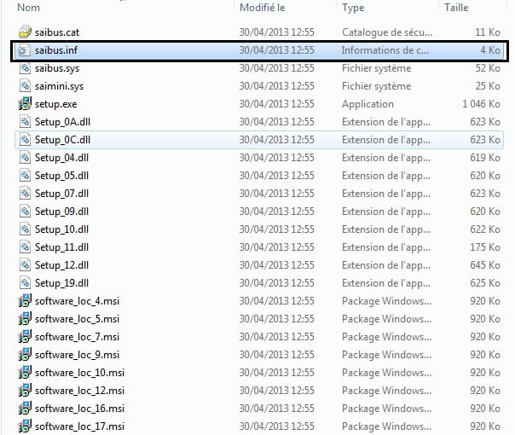Select the file name saibus.inf
The height and width of the screenshot is (435, 515).
pyautogui.click(x=56, y=50)
